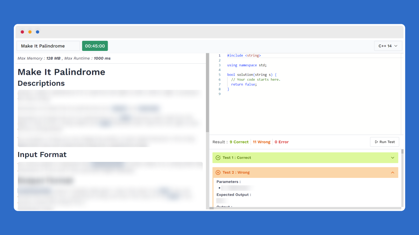
Task: Click the '0 Error' result count
Action: point(282,142)
